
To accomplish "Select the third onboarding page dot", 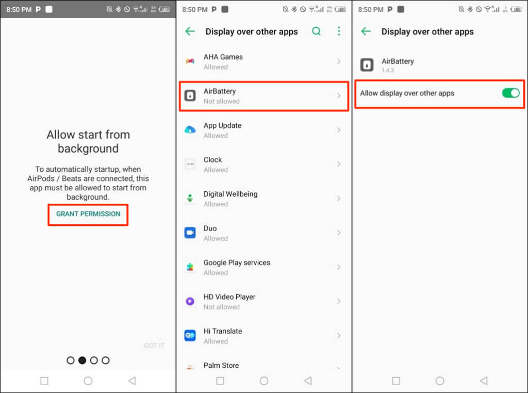I will pyautogui.click(x=94, y=361).
